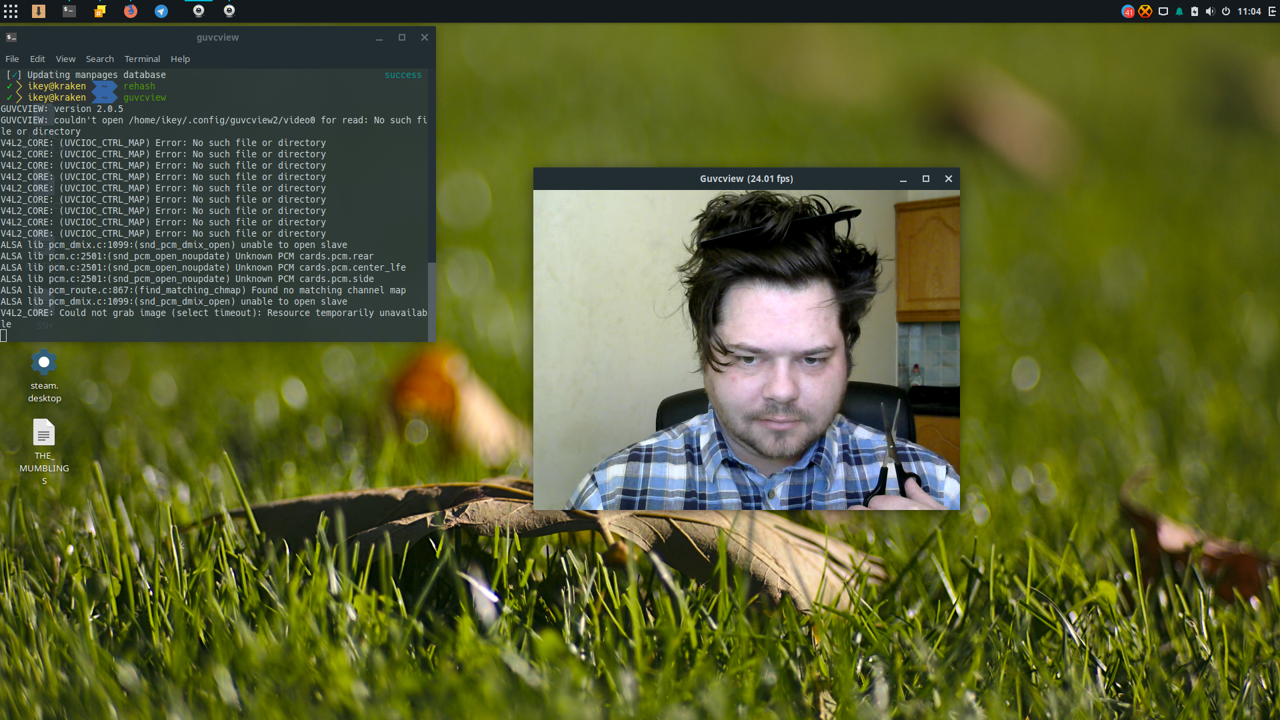
Task: Click the terminal window title icon
Action: 11,37
